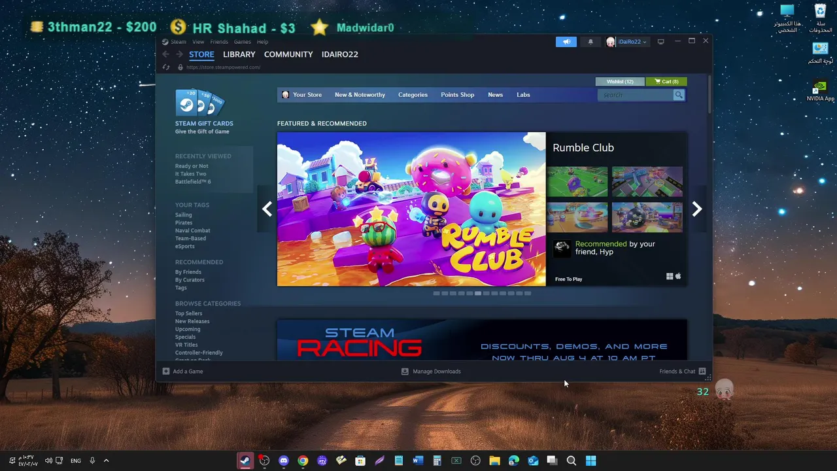Open Calculator from the taskbar
Viewport: 837px width, 471px height.
(x=437, y=461)
